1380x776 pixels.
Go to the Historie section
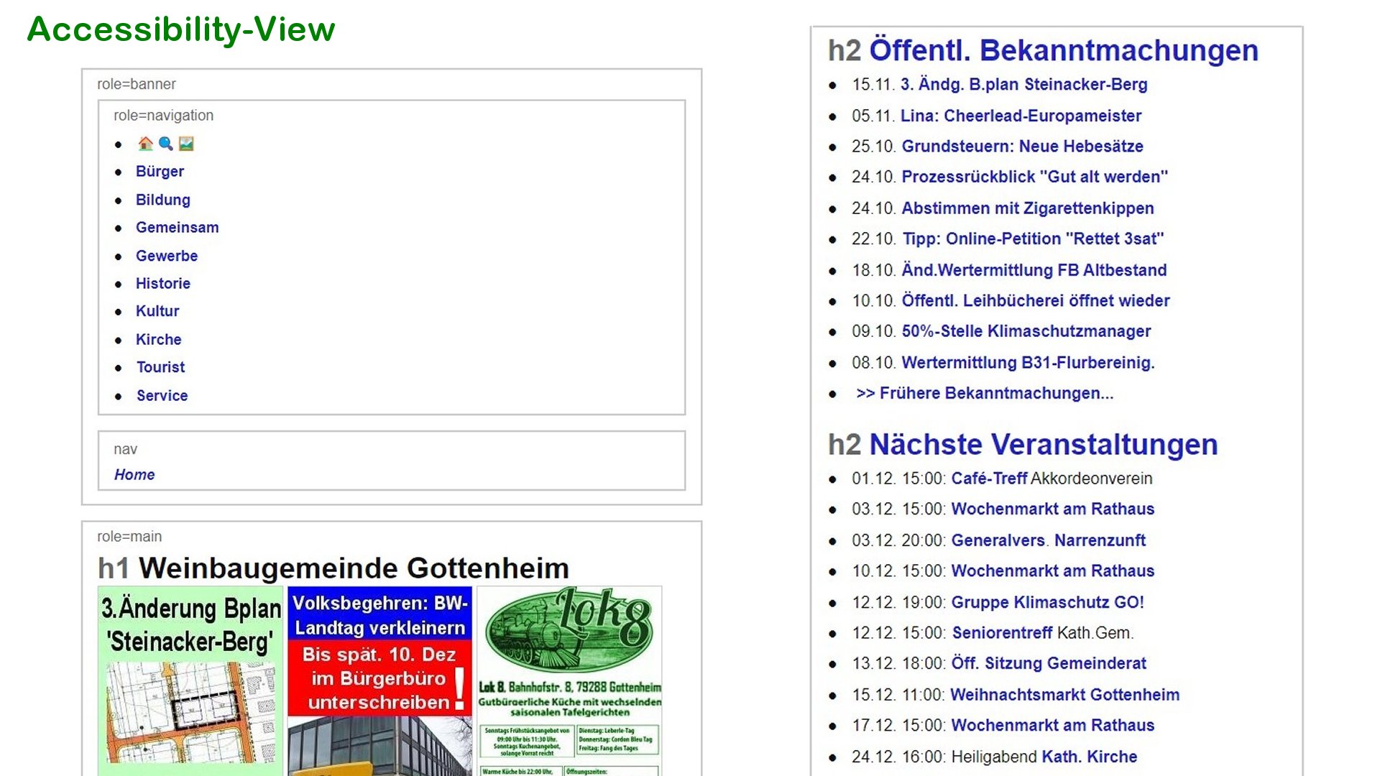point(162,283)
